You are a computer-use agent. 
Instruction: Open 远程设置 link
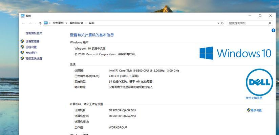coord(31,47)
